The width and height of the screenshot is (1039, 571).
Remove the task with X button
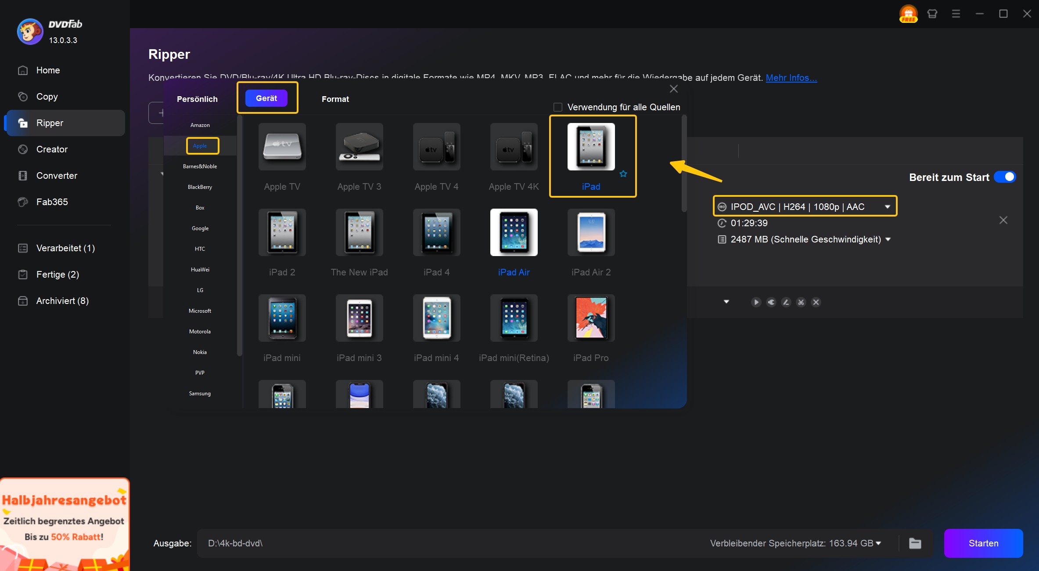point(1003,220)
